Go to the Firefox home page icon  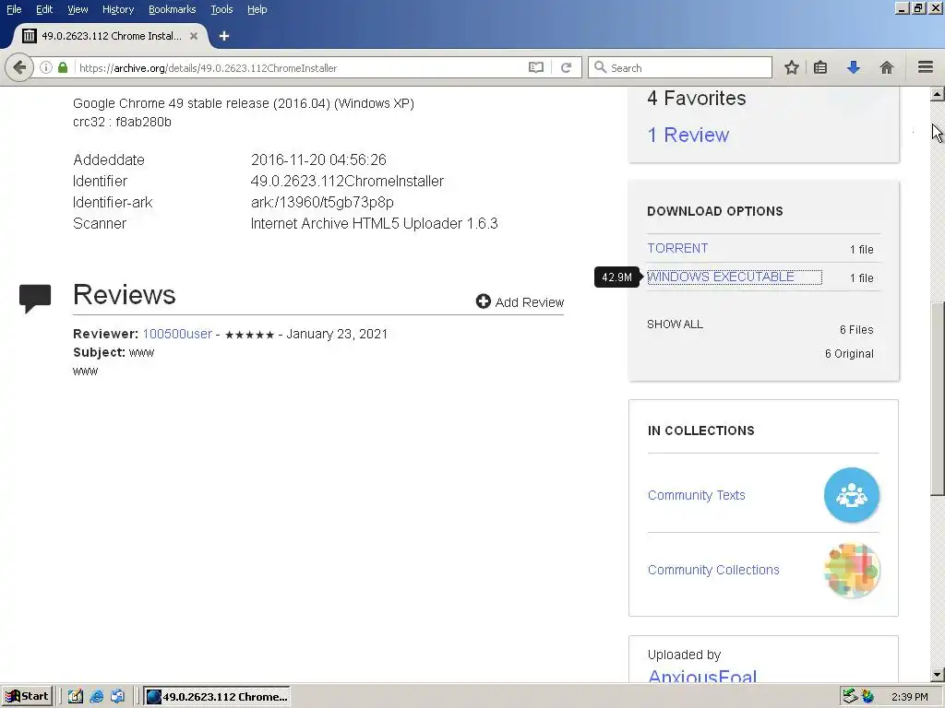coord(887,67)
